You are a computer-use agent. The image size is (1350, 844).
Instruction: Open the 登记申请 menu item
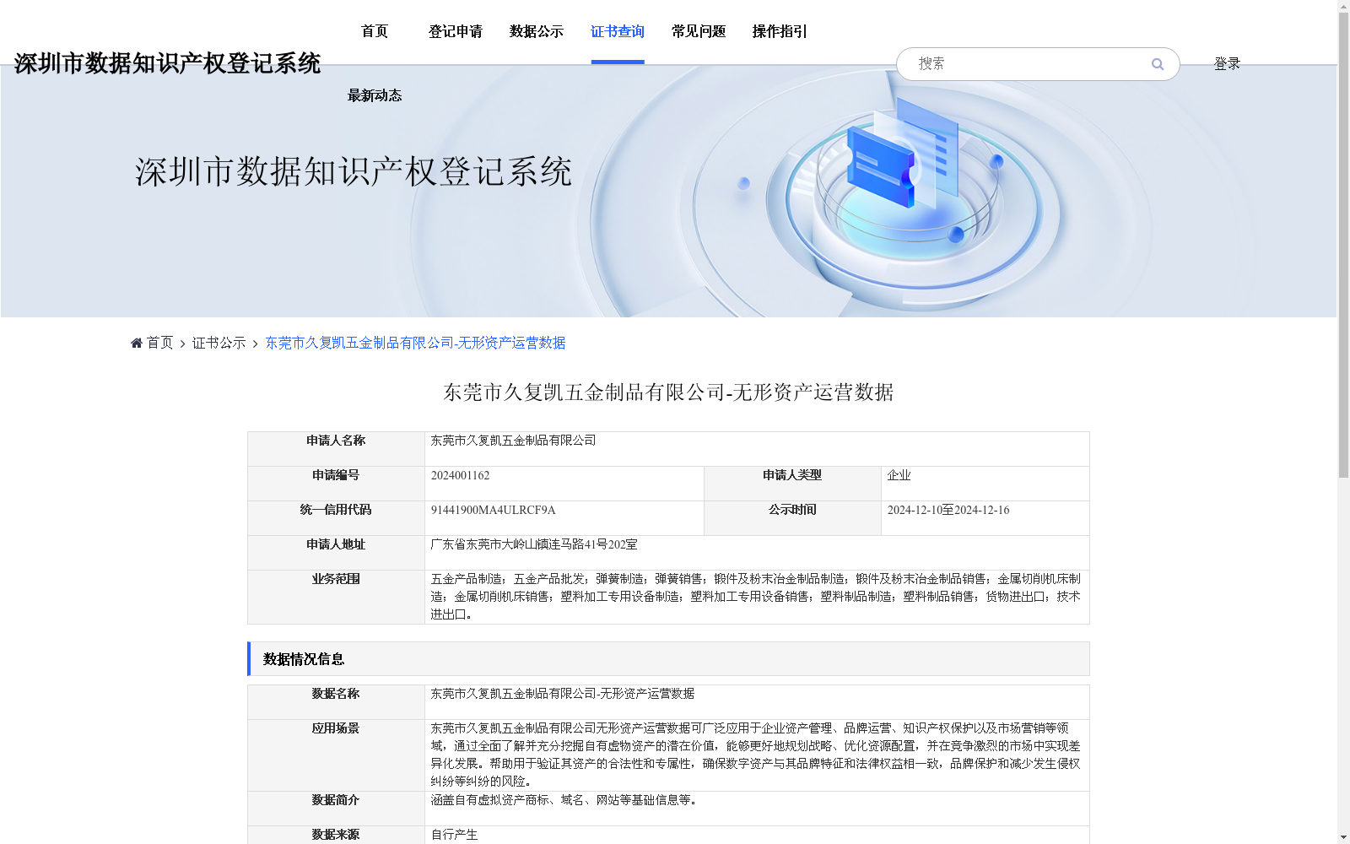[x=456, y=31]
